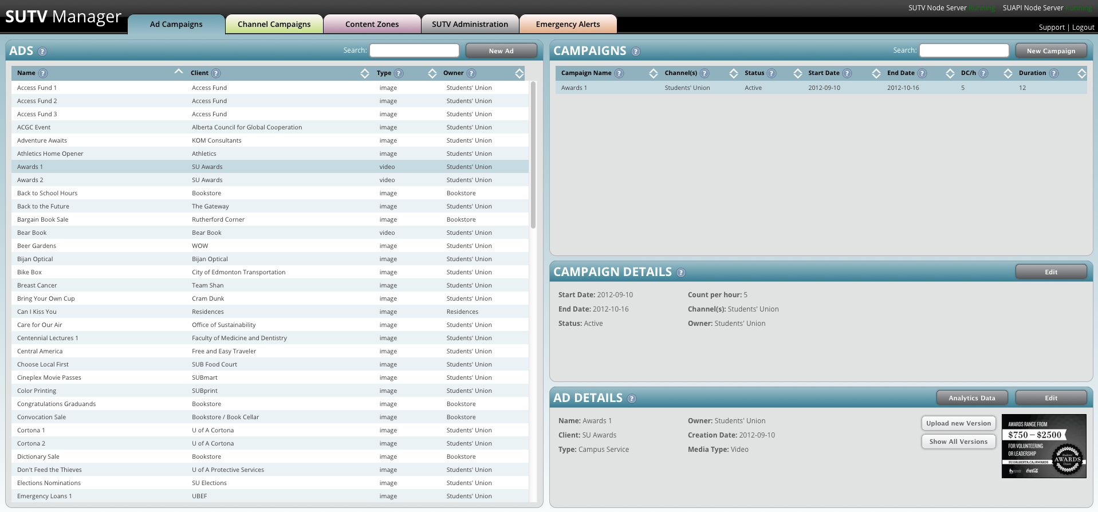Open help icon next to CAMPAIGN DETAILS title
Screen dimensions: 1098x512
(681, 273)
